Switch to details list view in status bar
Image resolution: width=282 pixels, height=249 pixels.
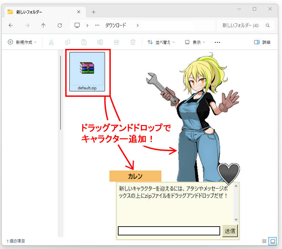point(264,241)
